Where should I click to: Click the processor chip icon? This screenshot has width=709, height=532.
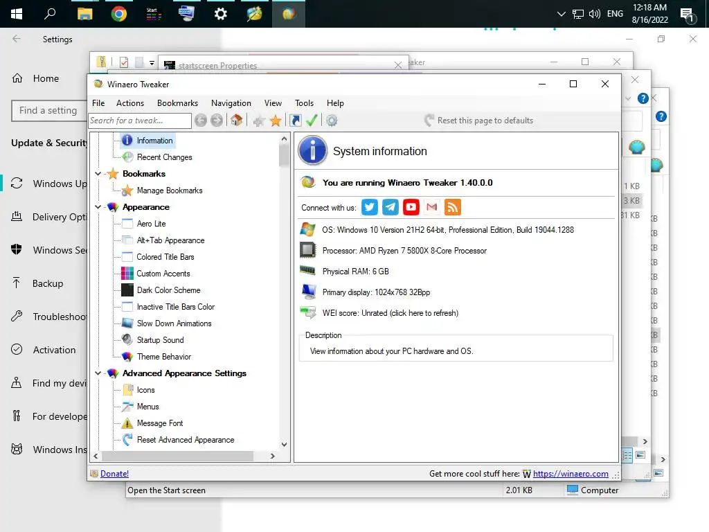307,250
